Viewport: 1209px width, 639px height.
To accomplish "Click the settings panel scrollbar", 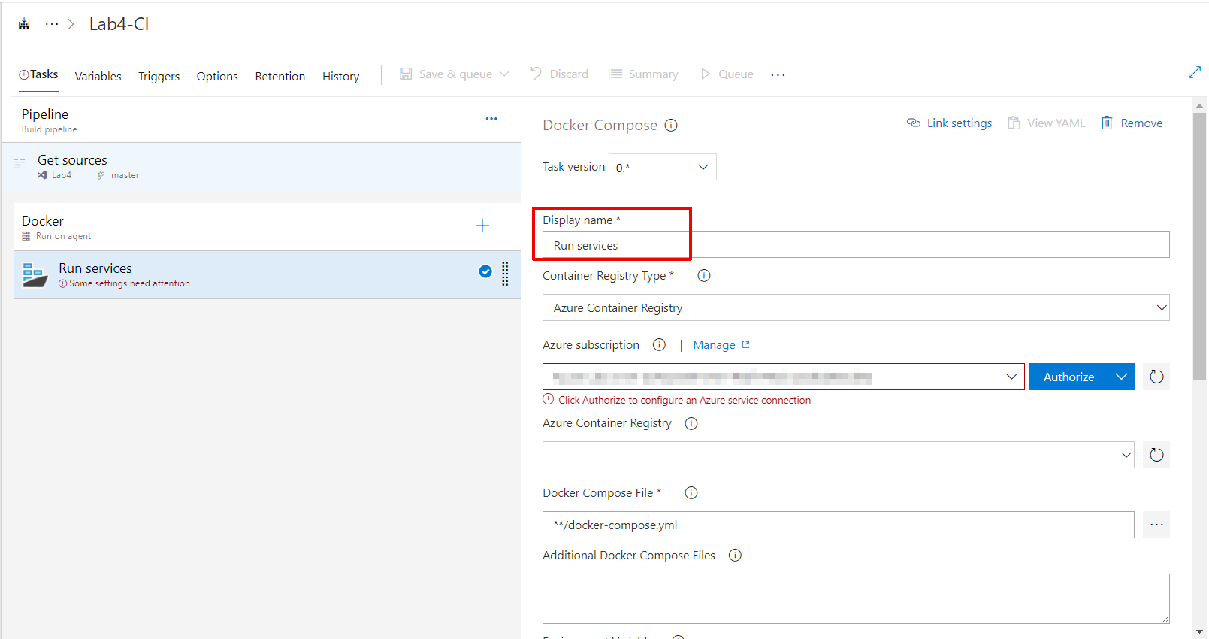I will click(x=1199, y=247).
